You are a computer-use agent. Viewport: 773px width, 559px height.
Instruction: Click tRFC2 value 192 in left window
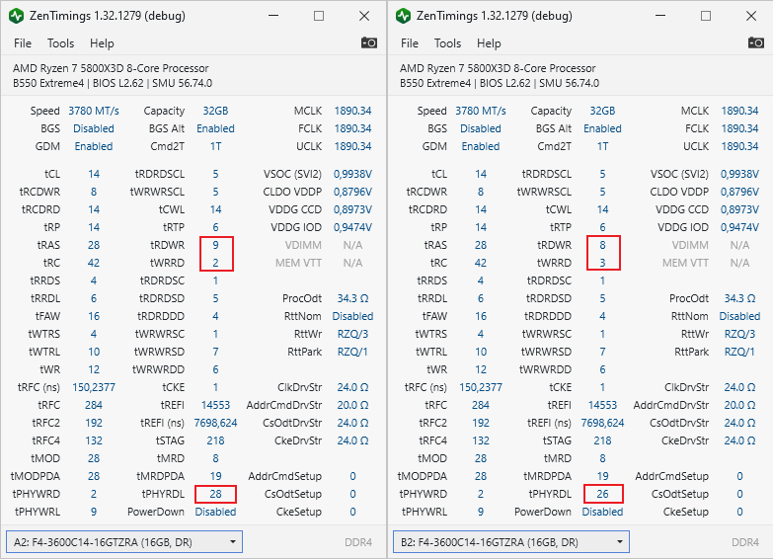[x=94, y=423]
